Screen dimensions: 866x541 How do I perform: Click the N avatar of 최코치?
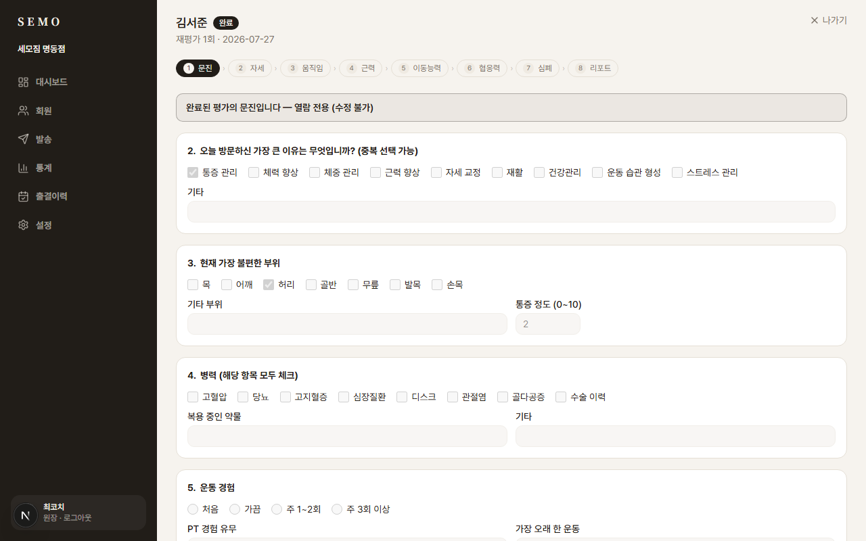click(x=26, y=515)
